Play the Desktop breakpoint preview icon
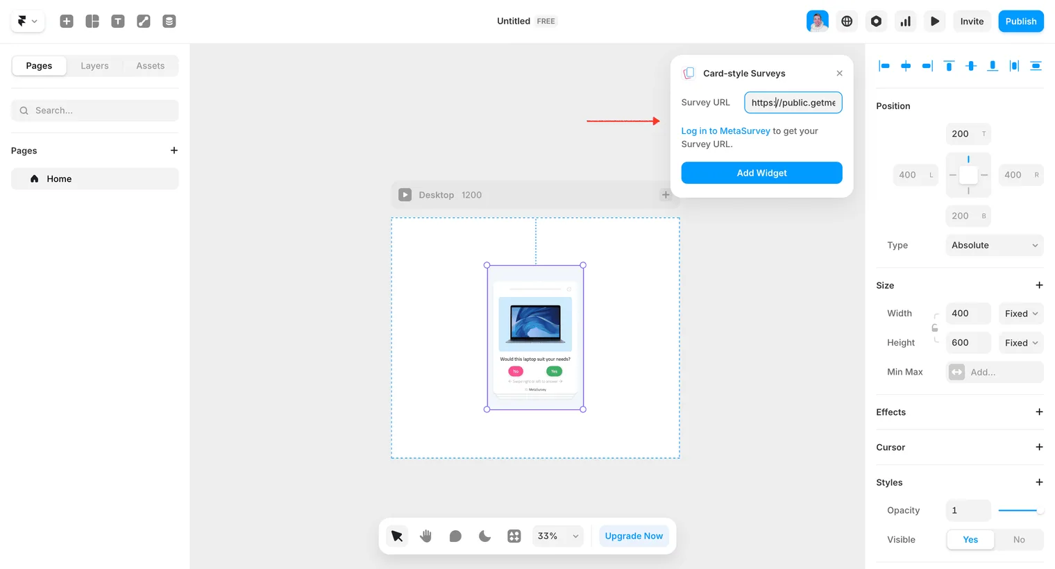The image size is (1055, 569). coord(405,195)
